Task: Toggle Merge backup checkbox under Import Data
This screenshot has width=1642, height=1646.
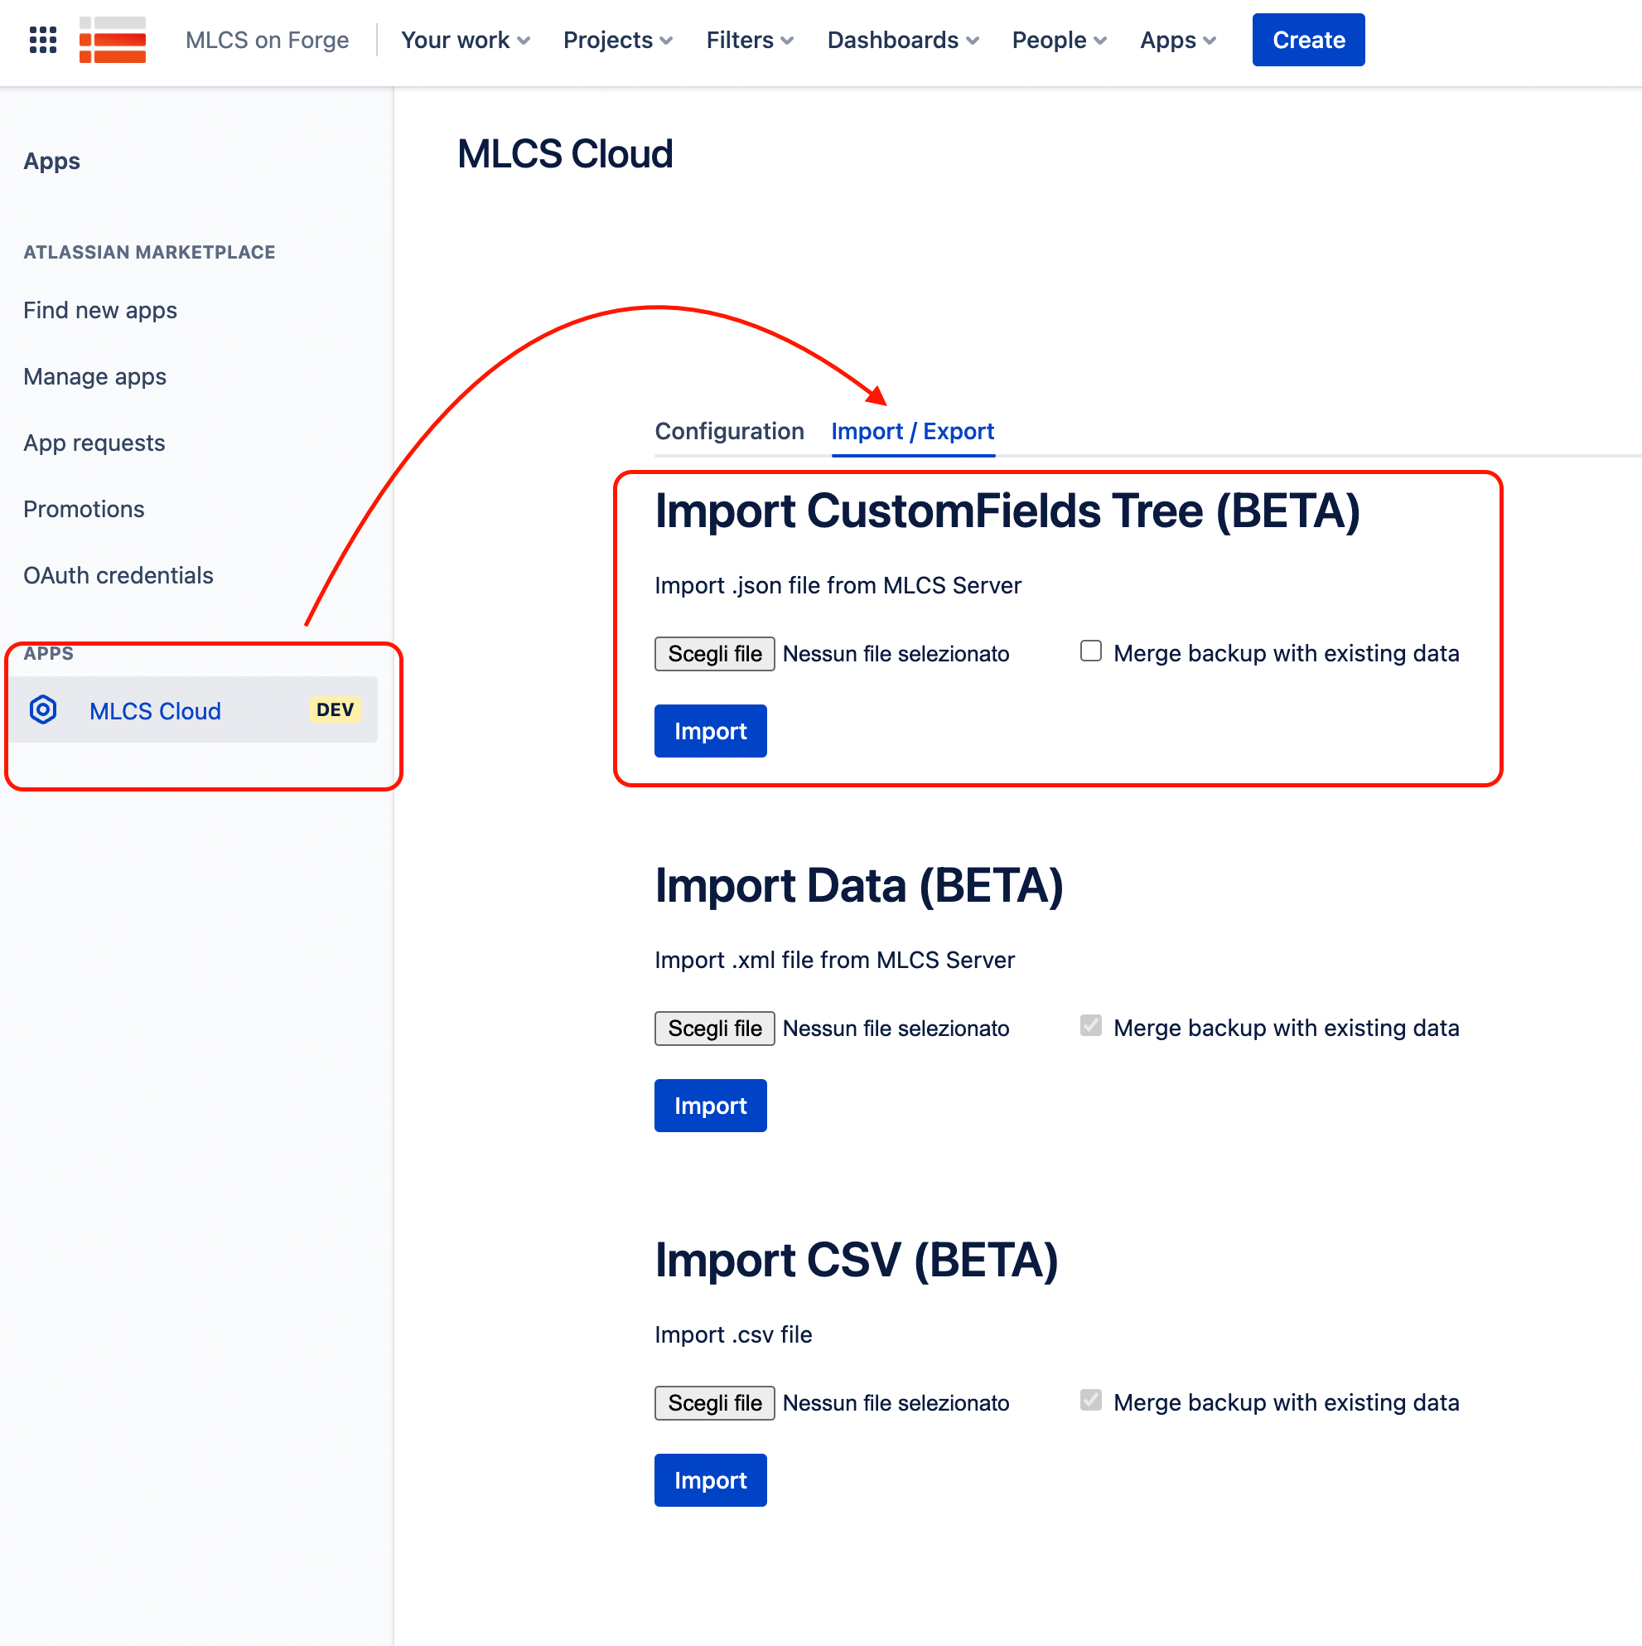Action: [x=1090, y=1025]
